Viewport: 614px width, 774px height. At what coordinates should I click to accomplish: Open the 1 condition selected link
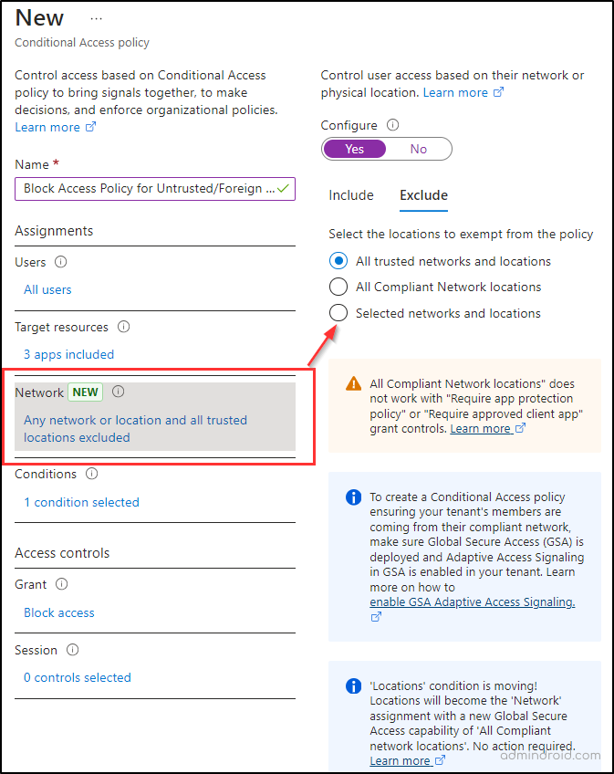[x=82, y=502]
